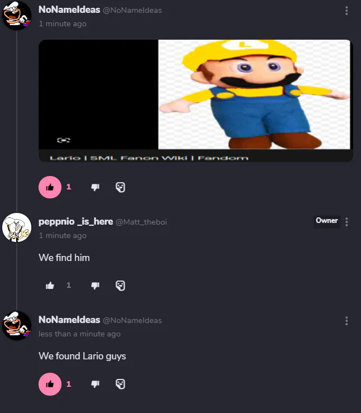This screenshot has height=413, width=361.
Task: Unlike the 'We found Lario guys' comment
Action: [x=50, y=384]
